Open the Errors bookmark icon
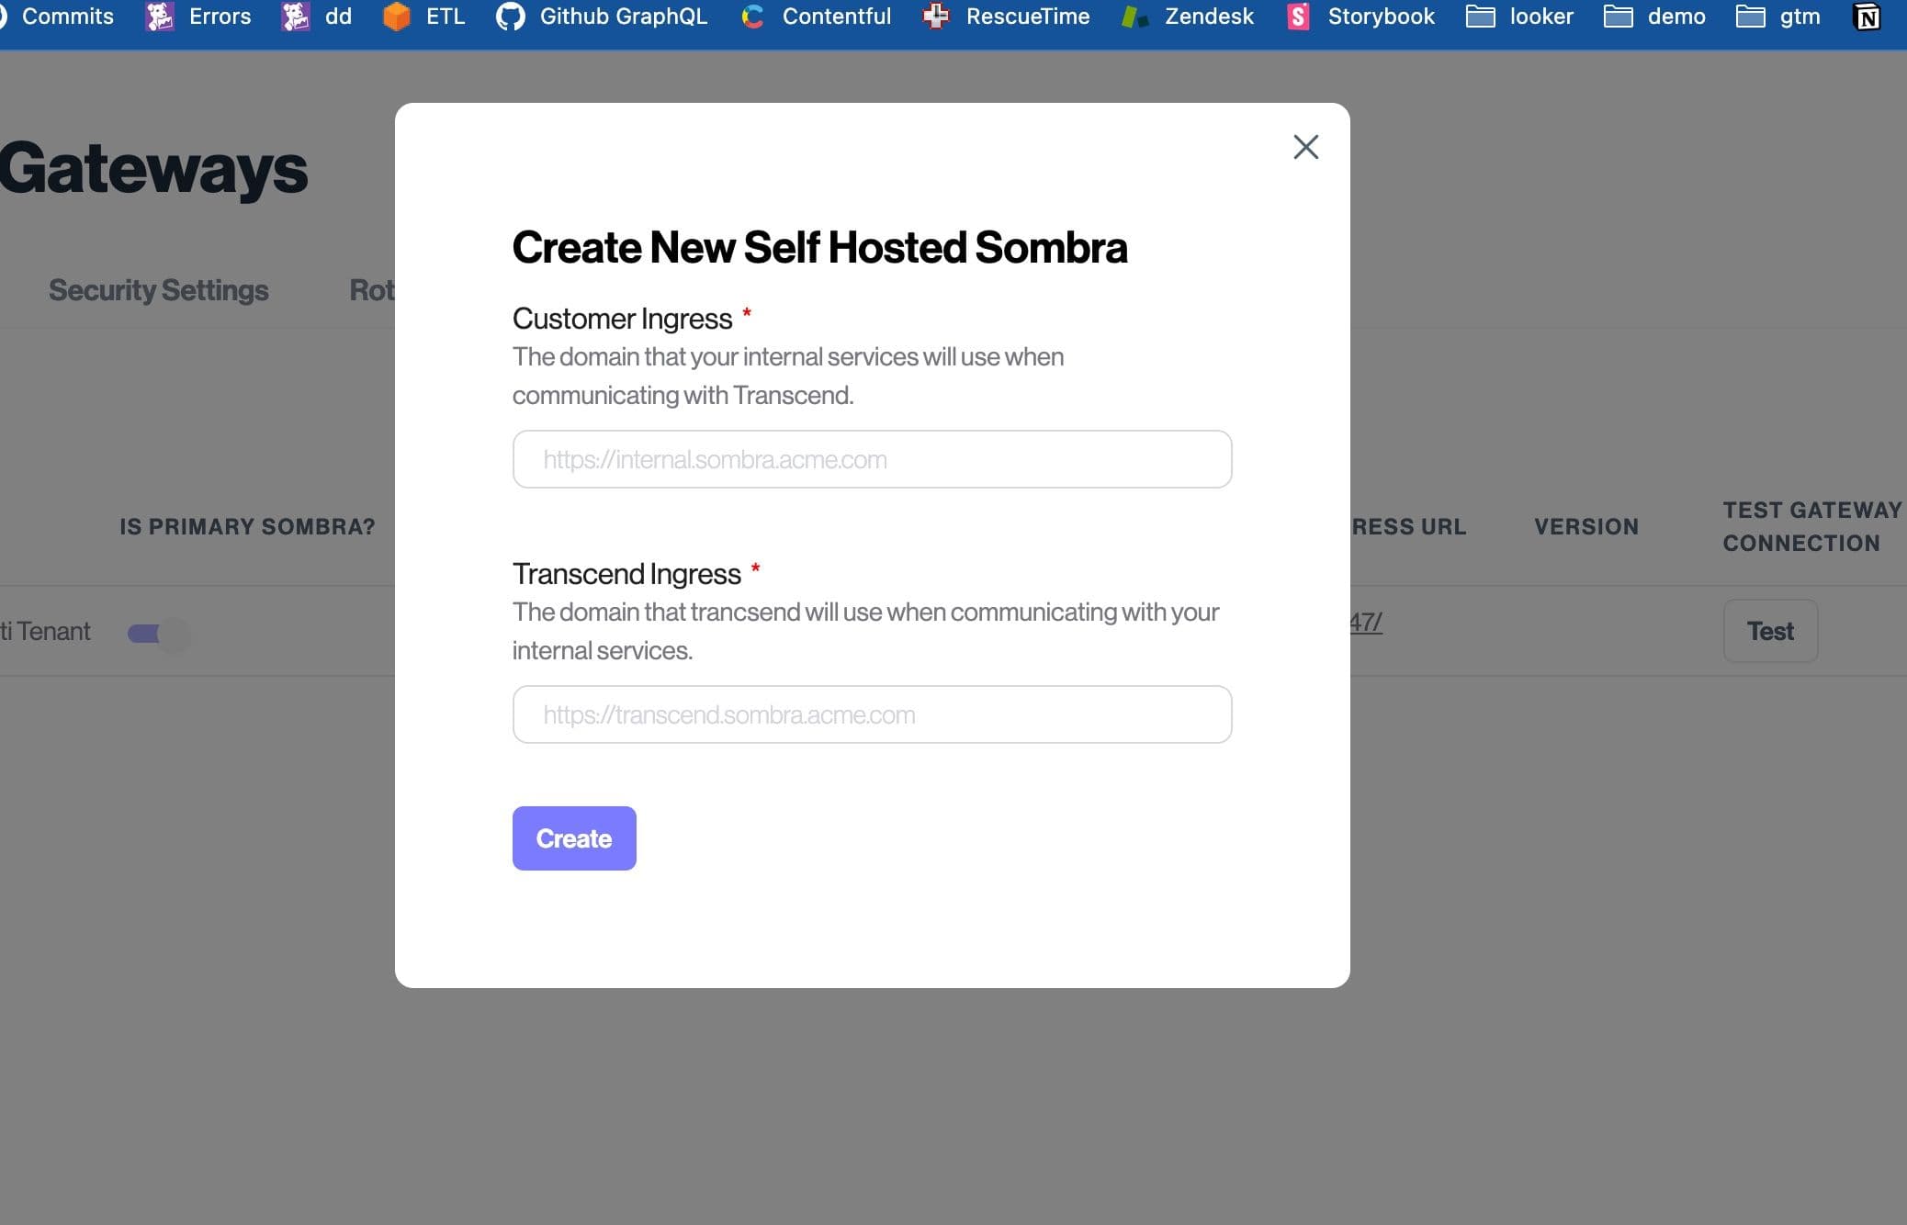 click(160, 17)
